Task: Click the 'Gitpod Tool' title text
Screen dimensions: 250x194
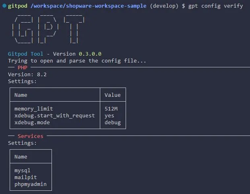Action: (25, 54)
